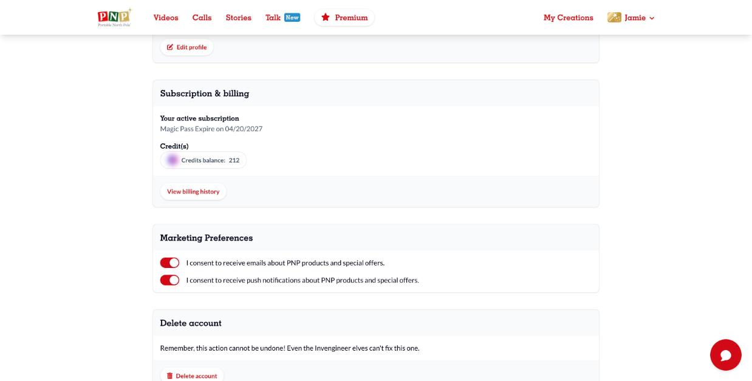Click the purple credits coin icon
This screenshot has height=381, width=752.
(173, 160)
